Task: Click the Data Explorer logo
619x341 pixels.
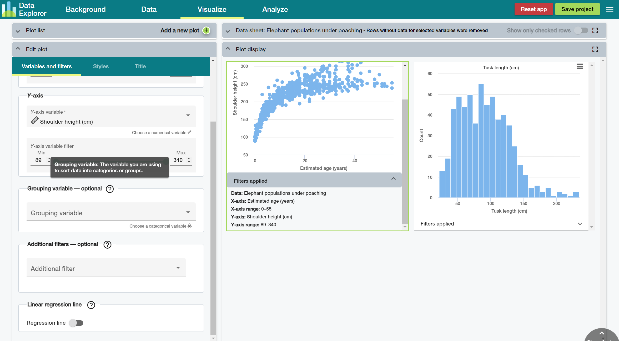Action: [x=24, y=9]
